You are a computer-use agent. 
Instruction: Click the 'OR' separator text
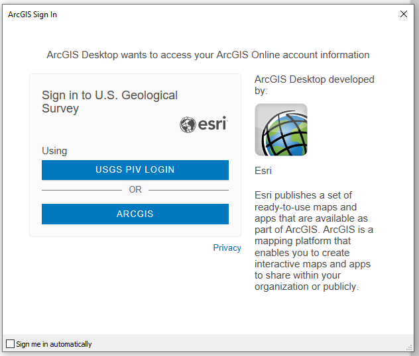(135, 190)
